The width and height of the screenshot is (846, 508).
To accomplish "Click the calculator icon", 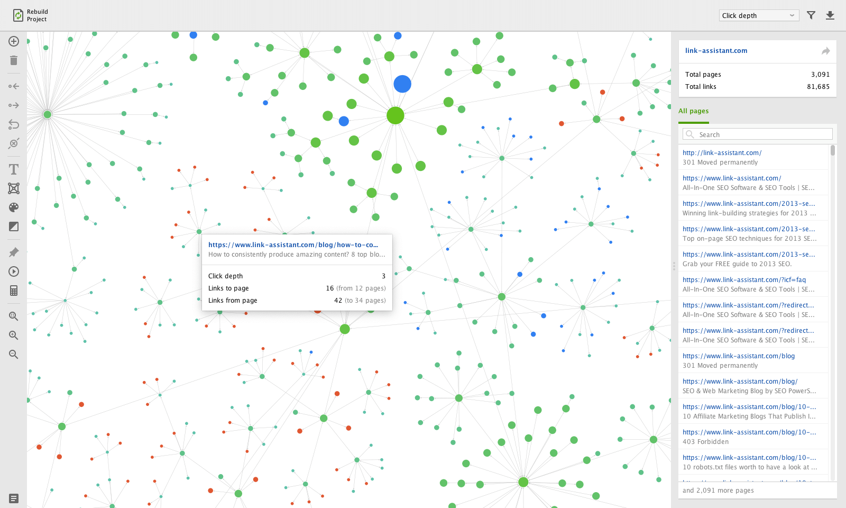I will click(14, 291).
